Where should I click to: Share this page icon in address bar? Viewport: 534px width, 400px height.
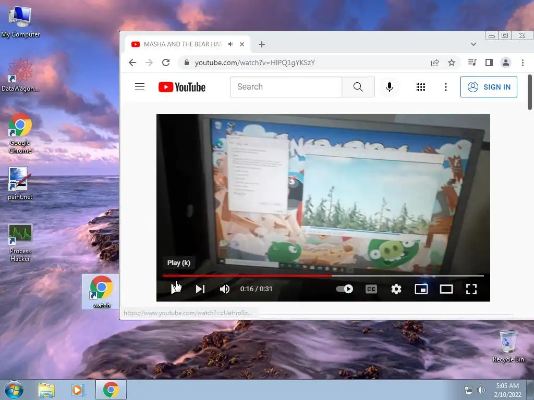pos(435,63)
